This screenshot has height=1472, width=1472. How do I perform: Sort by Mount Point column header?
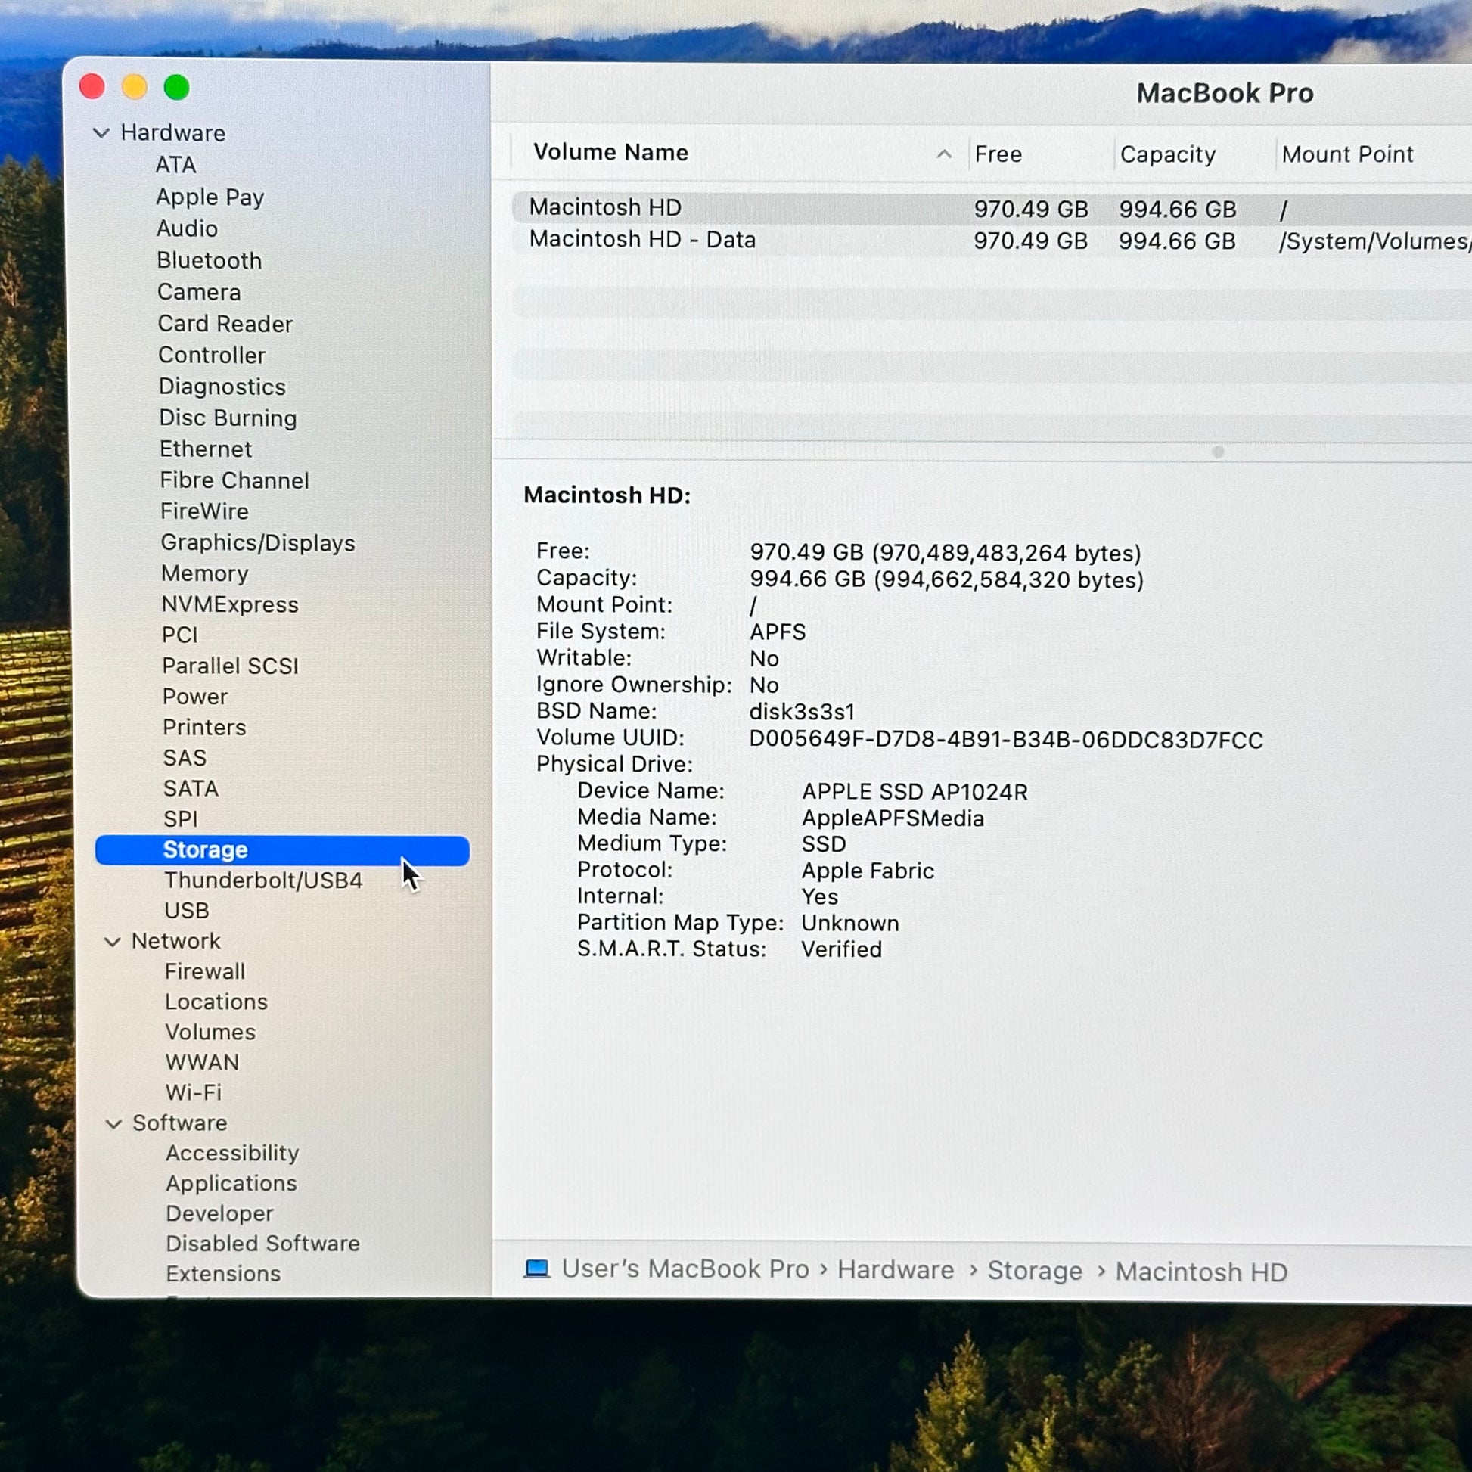coord(1347,154)
